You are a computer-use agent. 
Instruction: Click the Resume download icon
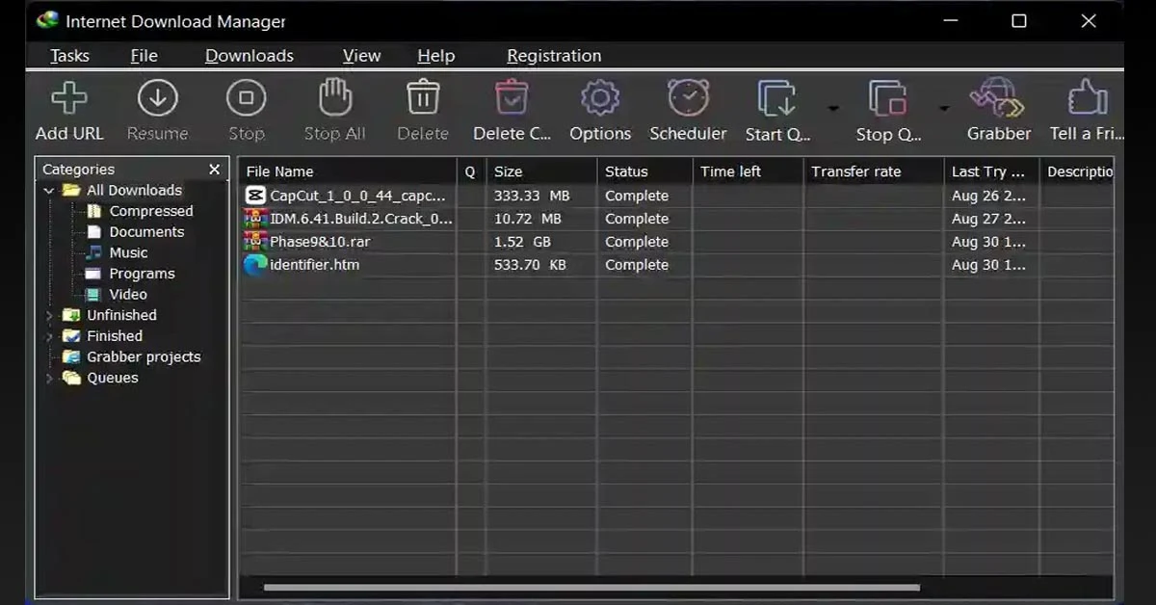pyautogui.click(x=157, y=98)
